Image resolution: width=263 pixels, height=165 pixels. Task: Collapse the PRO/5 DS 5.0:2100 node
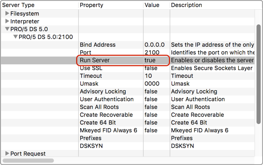coord(15,37)
